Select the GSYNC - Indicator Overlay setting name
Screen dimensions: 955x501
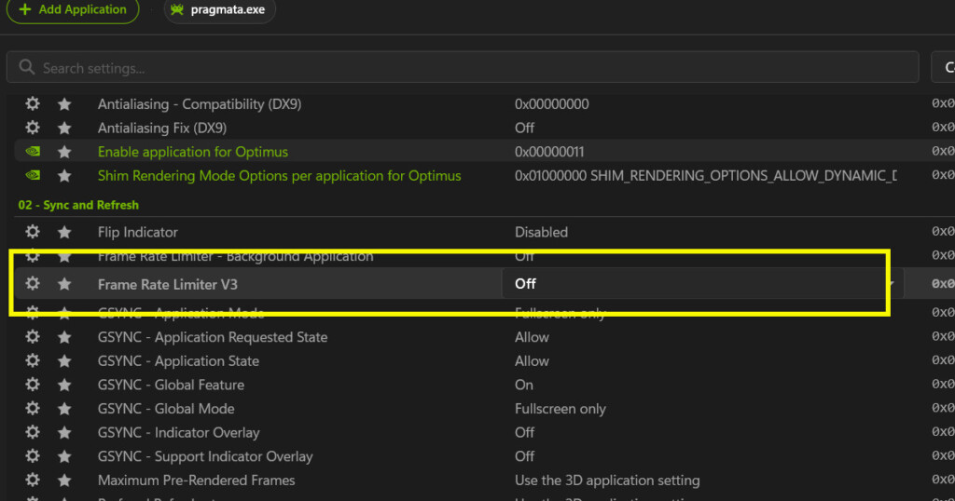178,432
